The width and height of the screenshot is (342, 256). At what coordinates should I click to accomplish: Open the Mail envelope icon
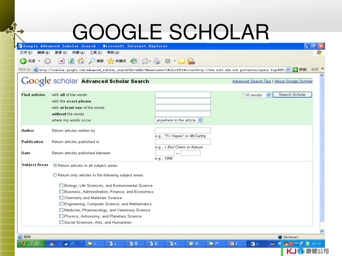[x=145, y=61]
